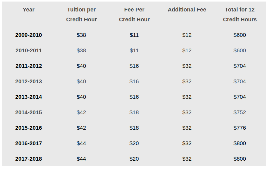
Task: Select the 2017-2018 year row label
Action: (x=29, y=159)
